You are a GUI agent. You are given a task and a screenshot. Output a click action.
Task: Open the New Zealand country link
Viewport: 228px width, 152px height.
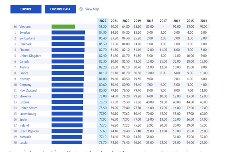point(28,90)
